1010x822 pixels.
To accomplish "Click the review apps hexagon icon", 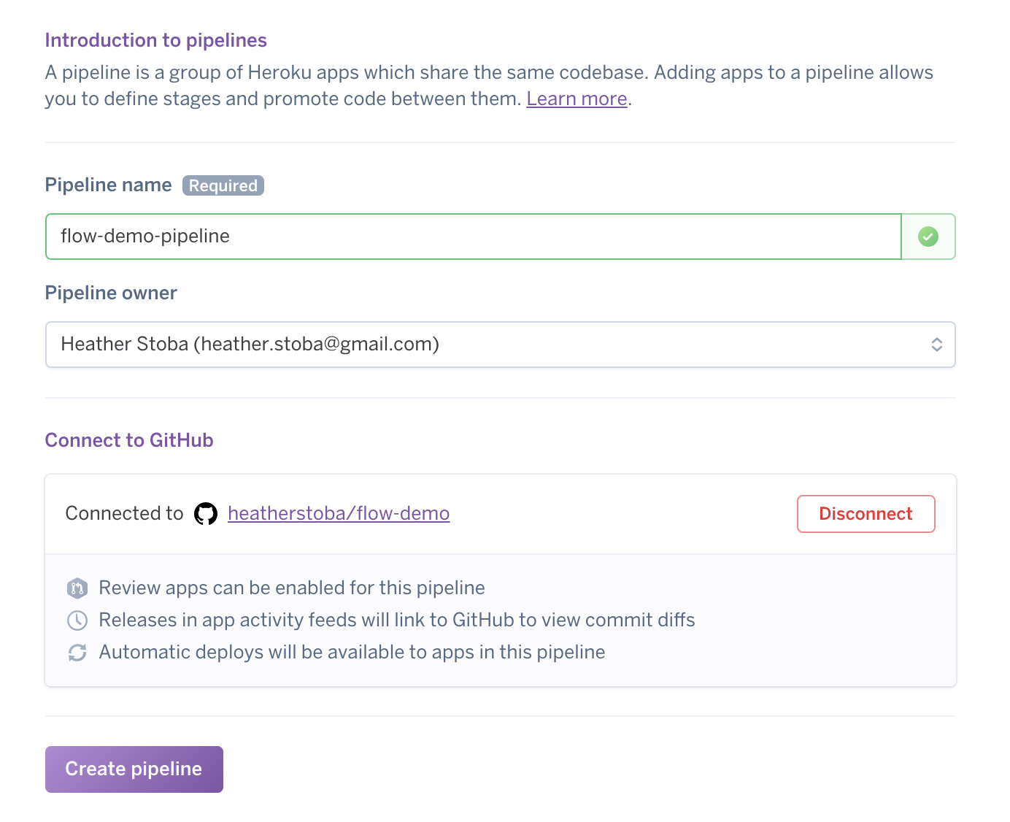I will coord(77,588).
